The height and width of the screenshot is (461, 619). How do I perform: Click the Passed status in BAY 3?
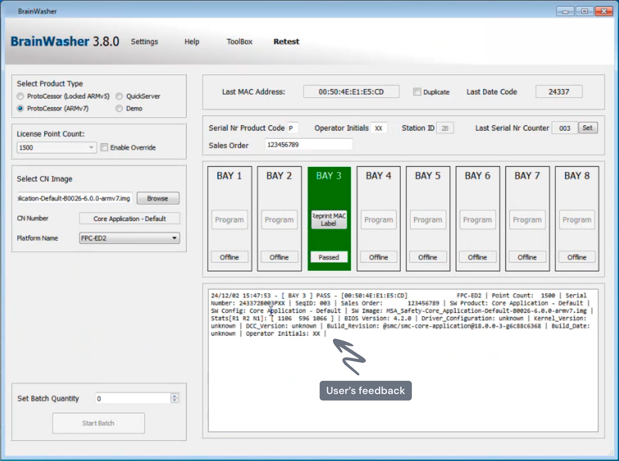[x=329, y=257]
